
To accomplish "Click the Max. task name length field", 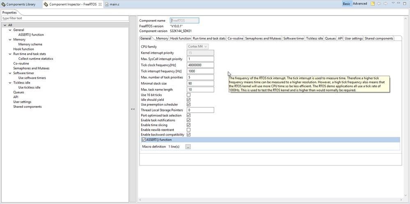I will pyautogui.click(x=200, y=89).
